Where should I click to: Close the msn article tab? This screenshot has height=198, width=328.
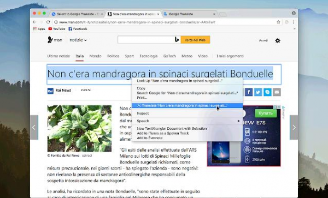[x=158, y=14]
